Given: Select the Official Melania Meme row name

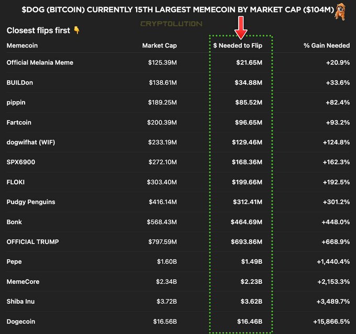Looking at the screenshot, I should pyautogui.click(x=40, y=62).
